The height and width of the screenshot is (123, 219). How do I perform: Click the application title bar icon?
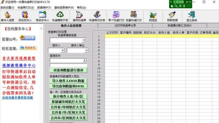[2, 2]
